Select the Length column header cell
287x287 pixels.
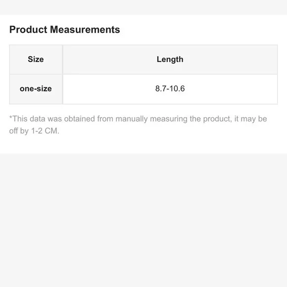[170, 59]
